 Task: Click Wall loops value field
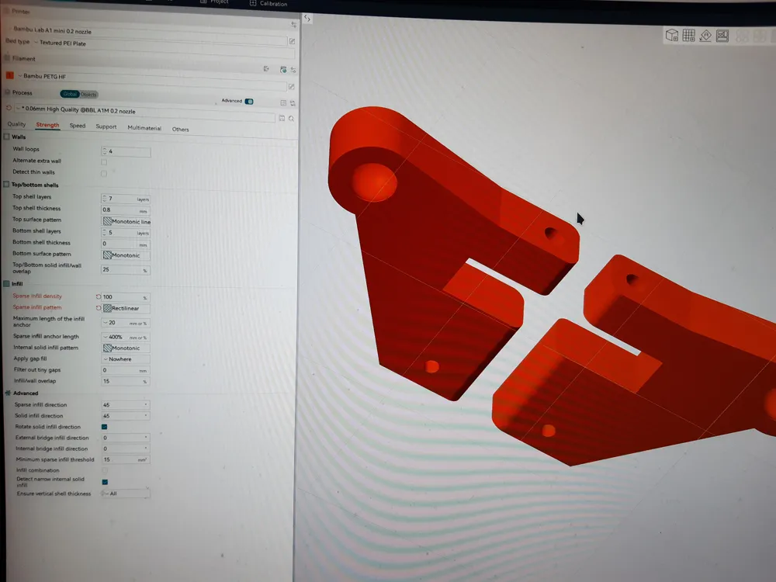[126, 151]
